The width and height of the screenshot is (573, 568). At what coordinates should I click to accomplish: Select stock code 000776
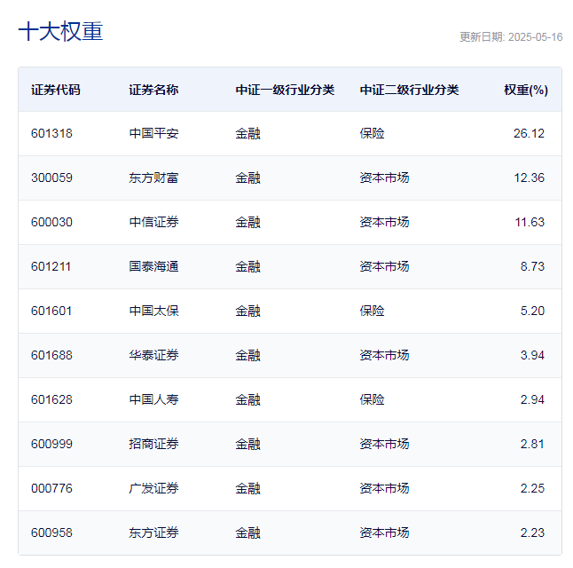tap(51, 489)
